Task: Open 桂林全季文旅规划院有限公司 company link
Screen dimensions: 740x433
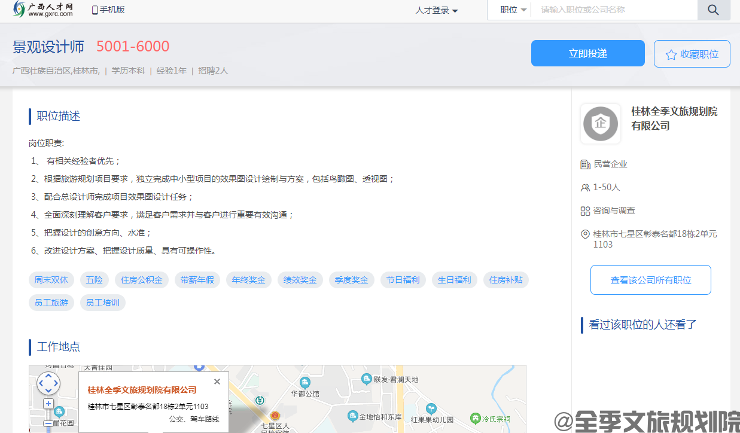Action: click(674, 118)
